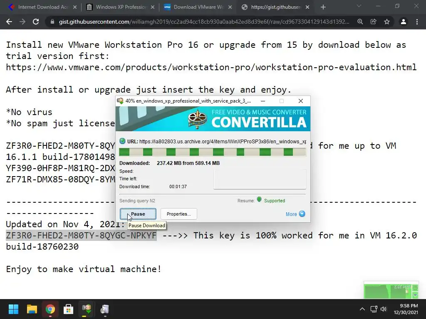Click 'build-18760230' text line
426x319 pixels.
(42, 247)
